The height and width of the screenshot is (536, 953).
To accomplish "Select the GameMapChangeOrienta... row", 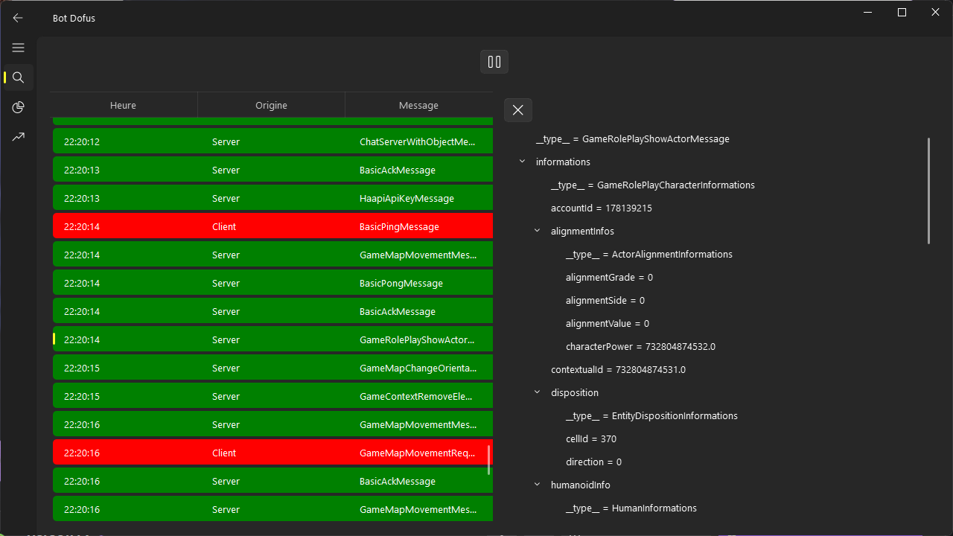I will (272, 368).
